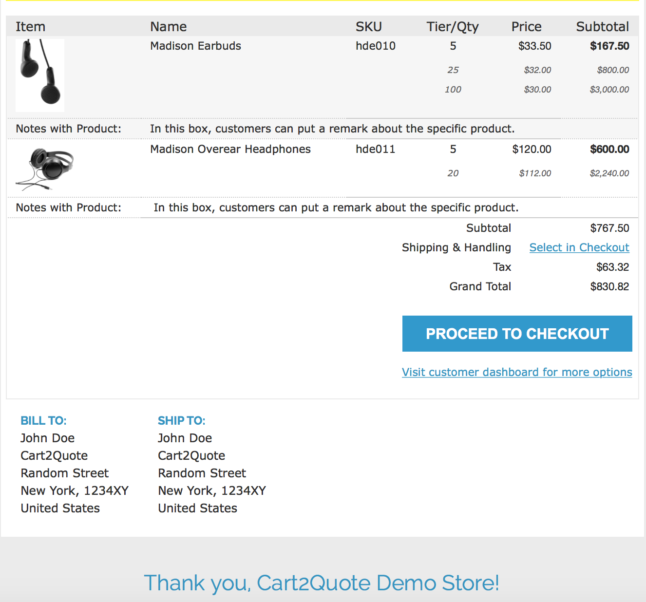The image size is (646, 602).
Task: Click the $33.50 Earbuds price
Action: click(x=535, y=46)
